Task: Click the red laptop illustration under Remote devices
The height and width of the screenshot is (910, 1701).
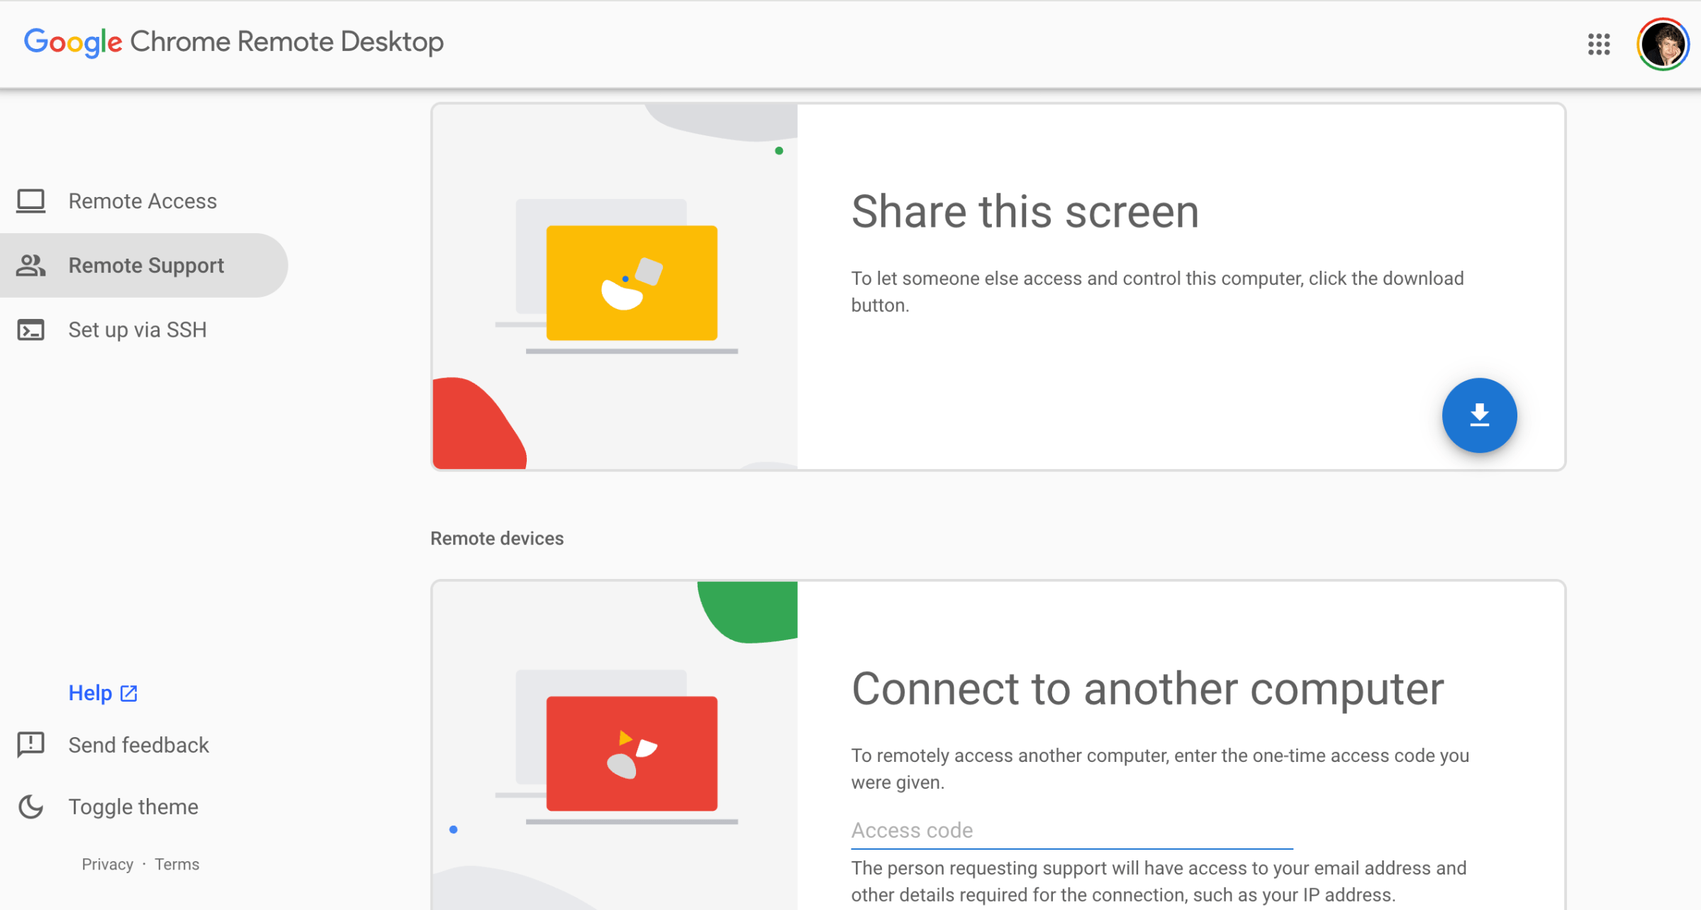Action: tap(631, 753)
